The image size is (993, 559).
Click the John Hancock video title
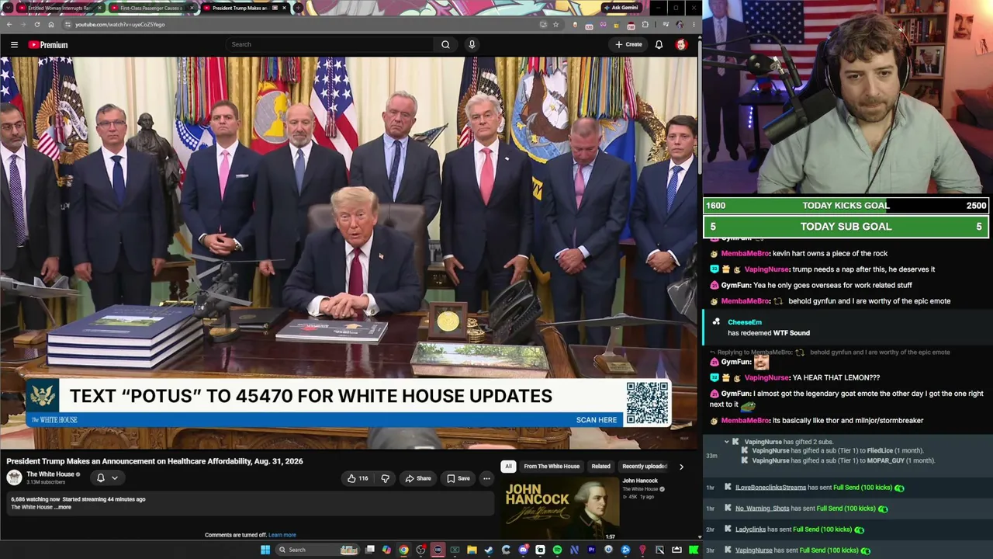(x=640, y=481)
